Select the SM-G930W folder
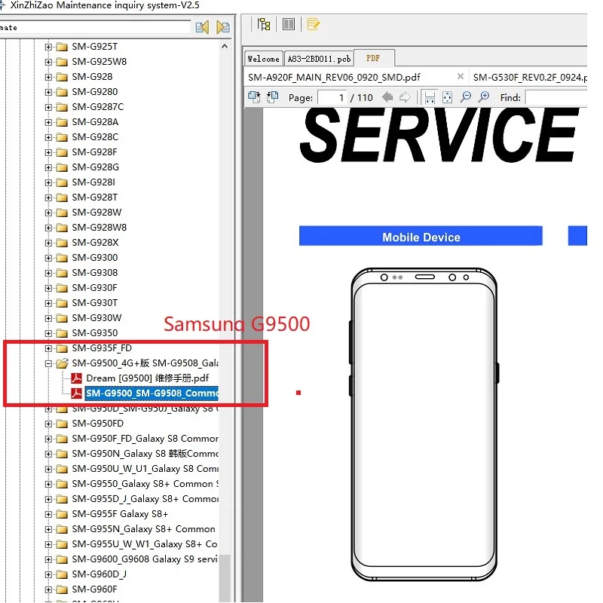Viewport: 603px width, 603px height. pyautogui.click(x=96, y=318)
